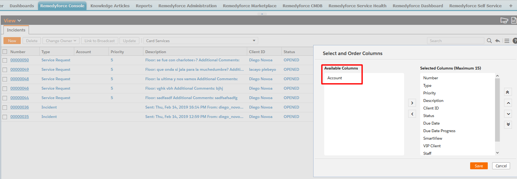Select Number in Selected Columns
517x179 pixels.
click(x=431, y=78)
